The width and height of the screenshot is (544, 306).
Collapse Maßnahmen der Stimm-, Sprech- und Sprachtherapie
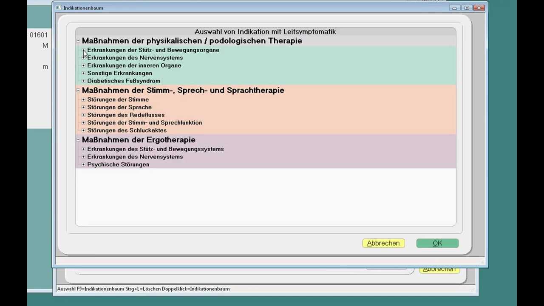[78, 90]
